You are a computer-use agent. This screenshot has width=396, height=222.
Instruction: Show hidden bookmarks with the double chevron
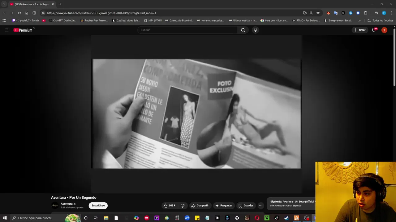[359, 21]
